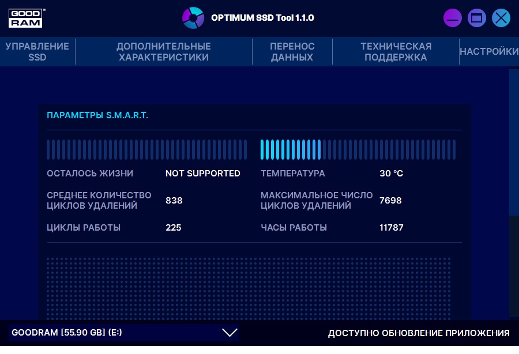Click the 838 average erase count value
The width and height of the screenshot is (519, 354).
pyautogui.click(x=174, y=201)
